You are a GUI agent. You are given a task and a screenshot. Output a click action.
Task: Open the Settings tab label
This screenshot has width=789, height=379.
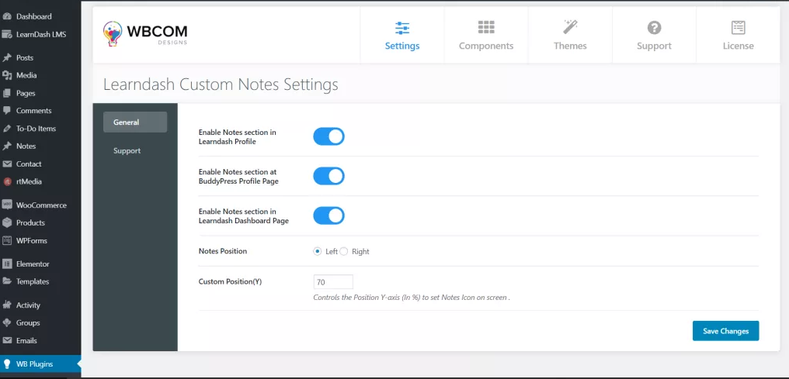pos(402,46)
